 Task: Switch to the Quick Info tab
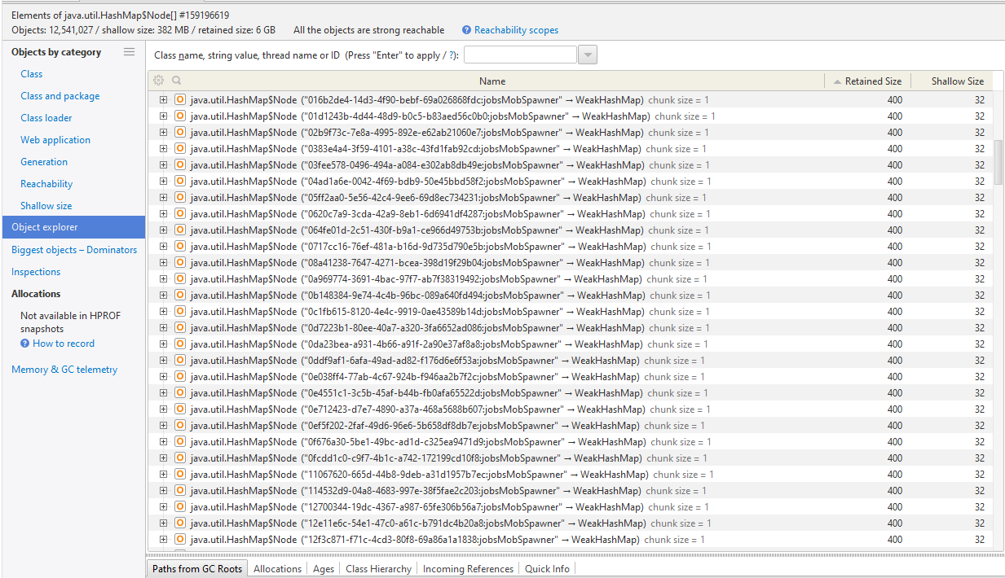(547, 568)
